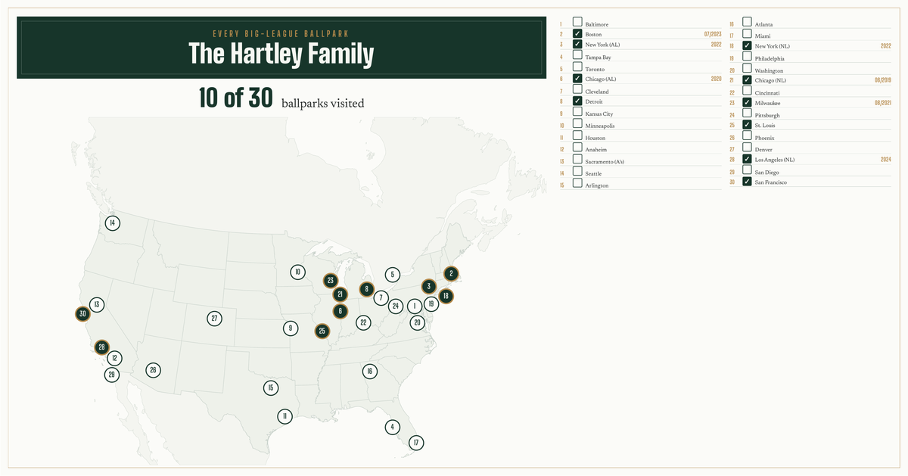Click map marker 25 for St. Louis
908x476 pixels.
(322, 331)
